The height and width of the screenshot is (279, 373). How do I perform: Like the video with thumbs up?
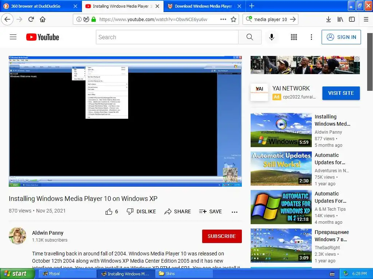click(x=111, y=211)
